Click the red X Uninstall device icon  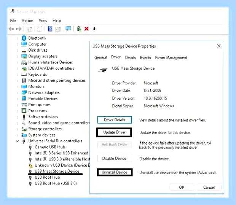[x=86, y=29]
